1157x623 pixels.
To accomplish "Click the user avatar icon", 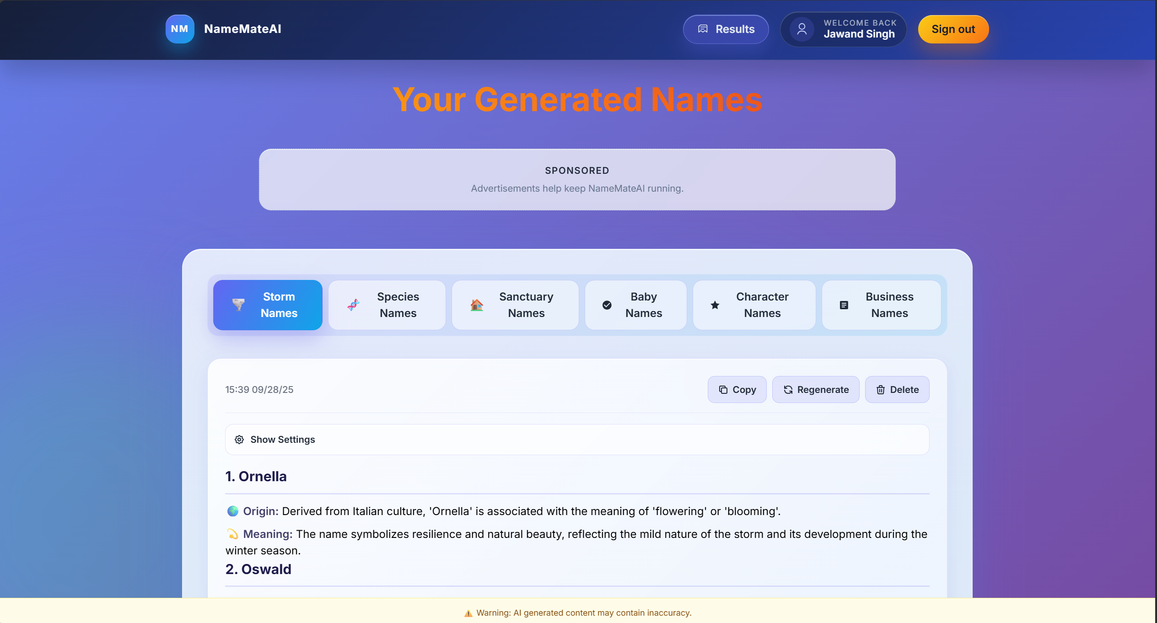I will (x=802, y=29).
